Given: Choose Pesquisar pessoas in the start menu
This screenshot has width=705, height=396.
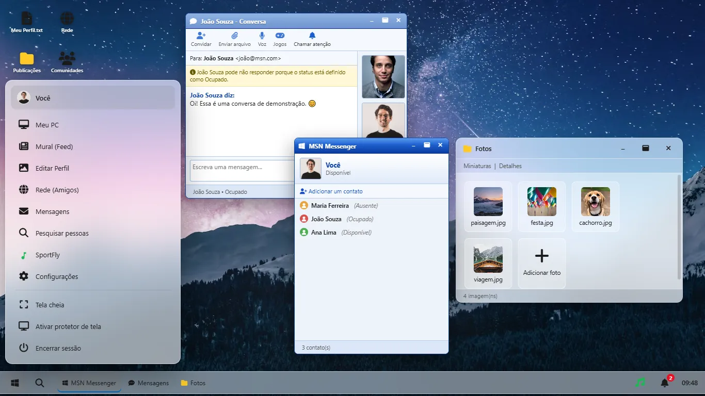Looking at the screenshot, I should (x=93, y=233).
